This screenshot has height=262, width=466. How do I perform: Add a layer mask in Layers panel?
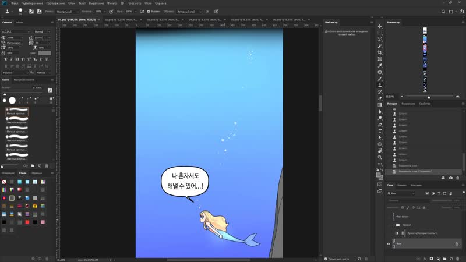pos(432,259)
